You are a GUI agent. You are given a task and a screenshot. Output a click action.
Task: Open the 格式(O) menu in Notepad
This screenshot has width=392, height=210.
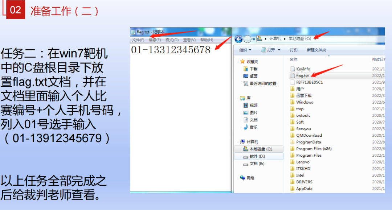pyautogui.click(x=172, y=40)
